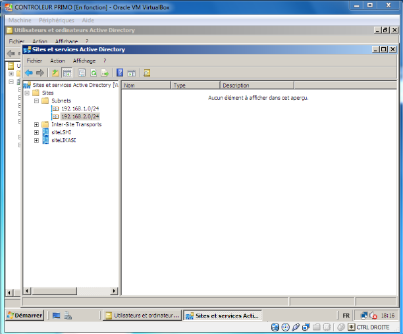Click the tree pane horizontal scrollbar thumb
The image size is (403, 334).
click(x=54, y=291)
